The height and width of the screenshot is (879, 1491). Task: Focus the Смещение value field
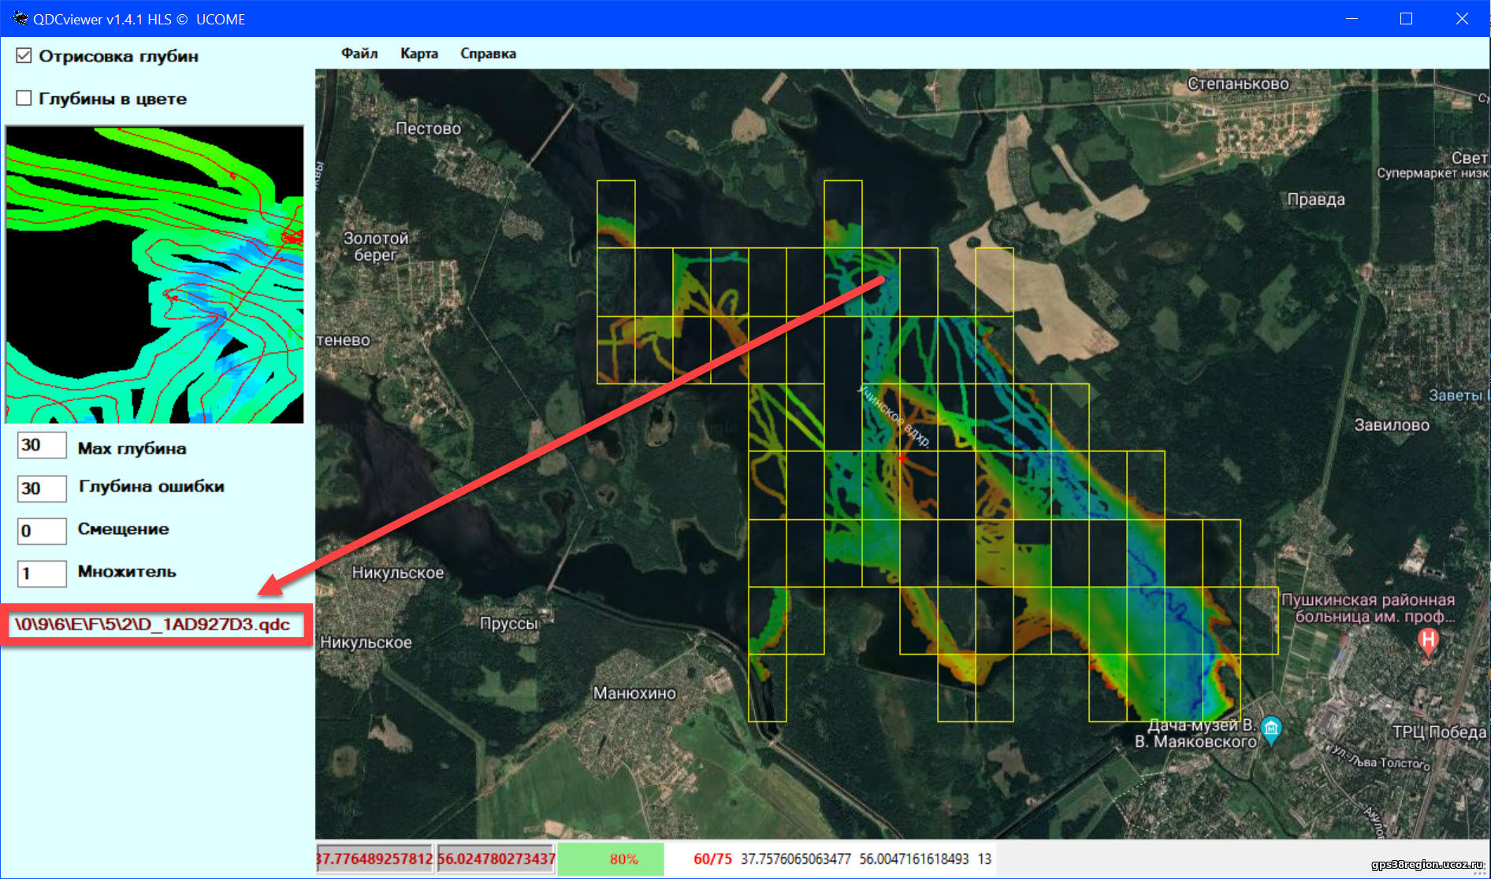pyautogui.click(x=42, y=531)
